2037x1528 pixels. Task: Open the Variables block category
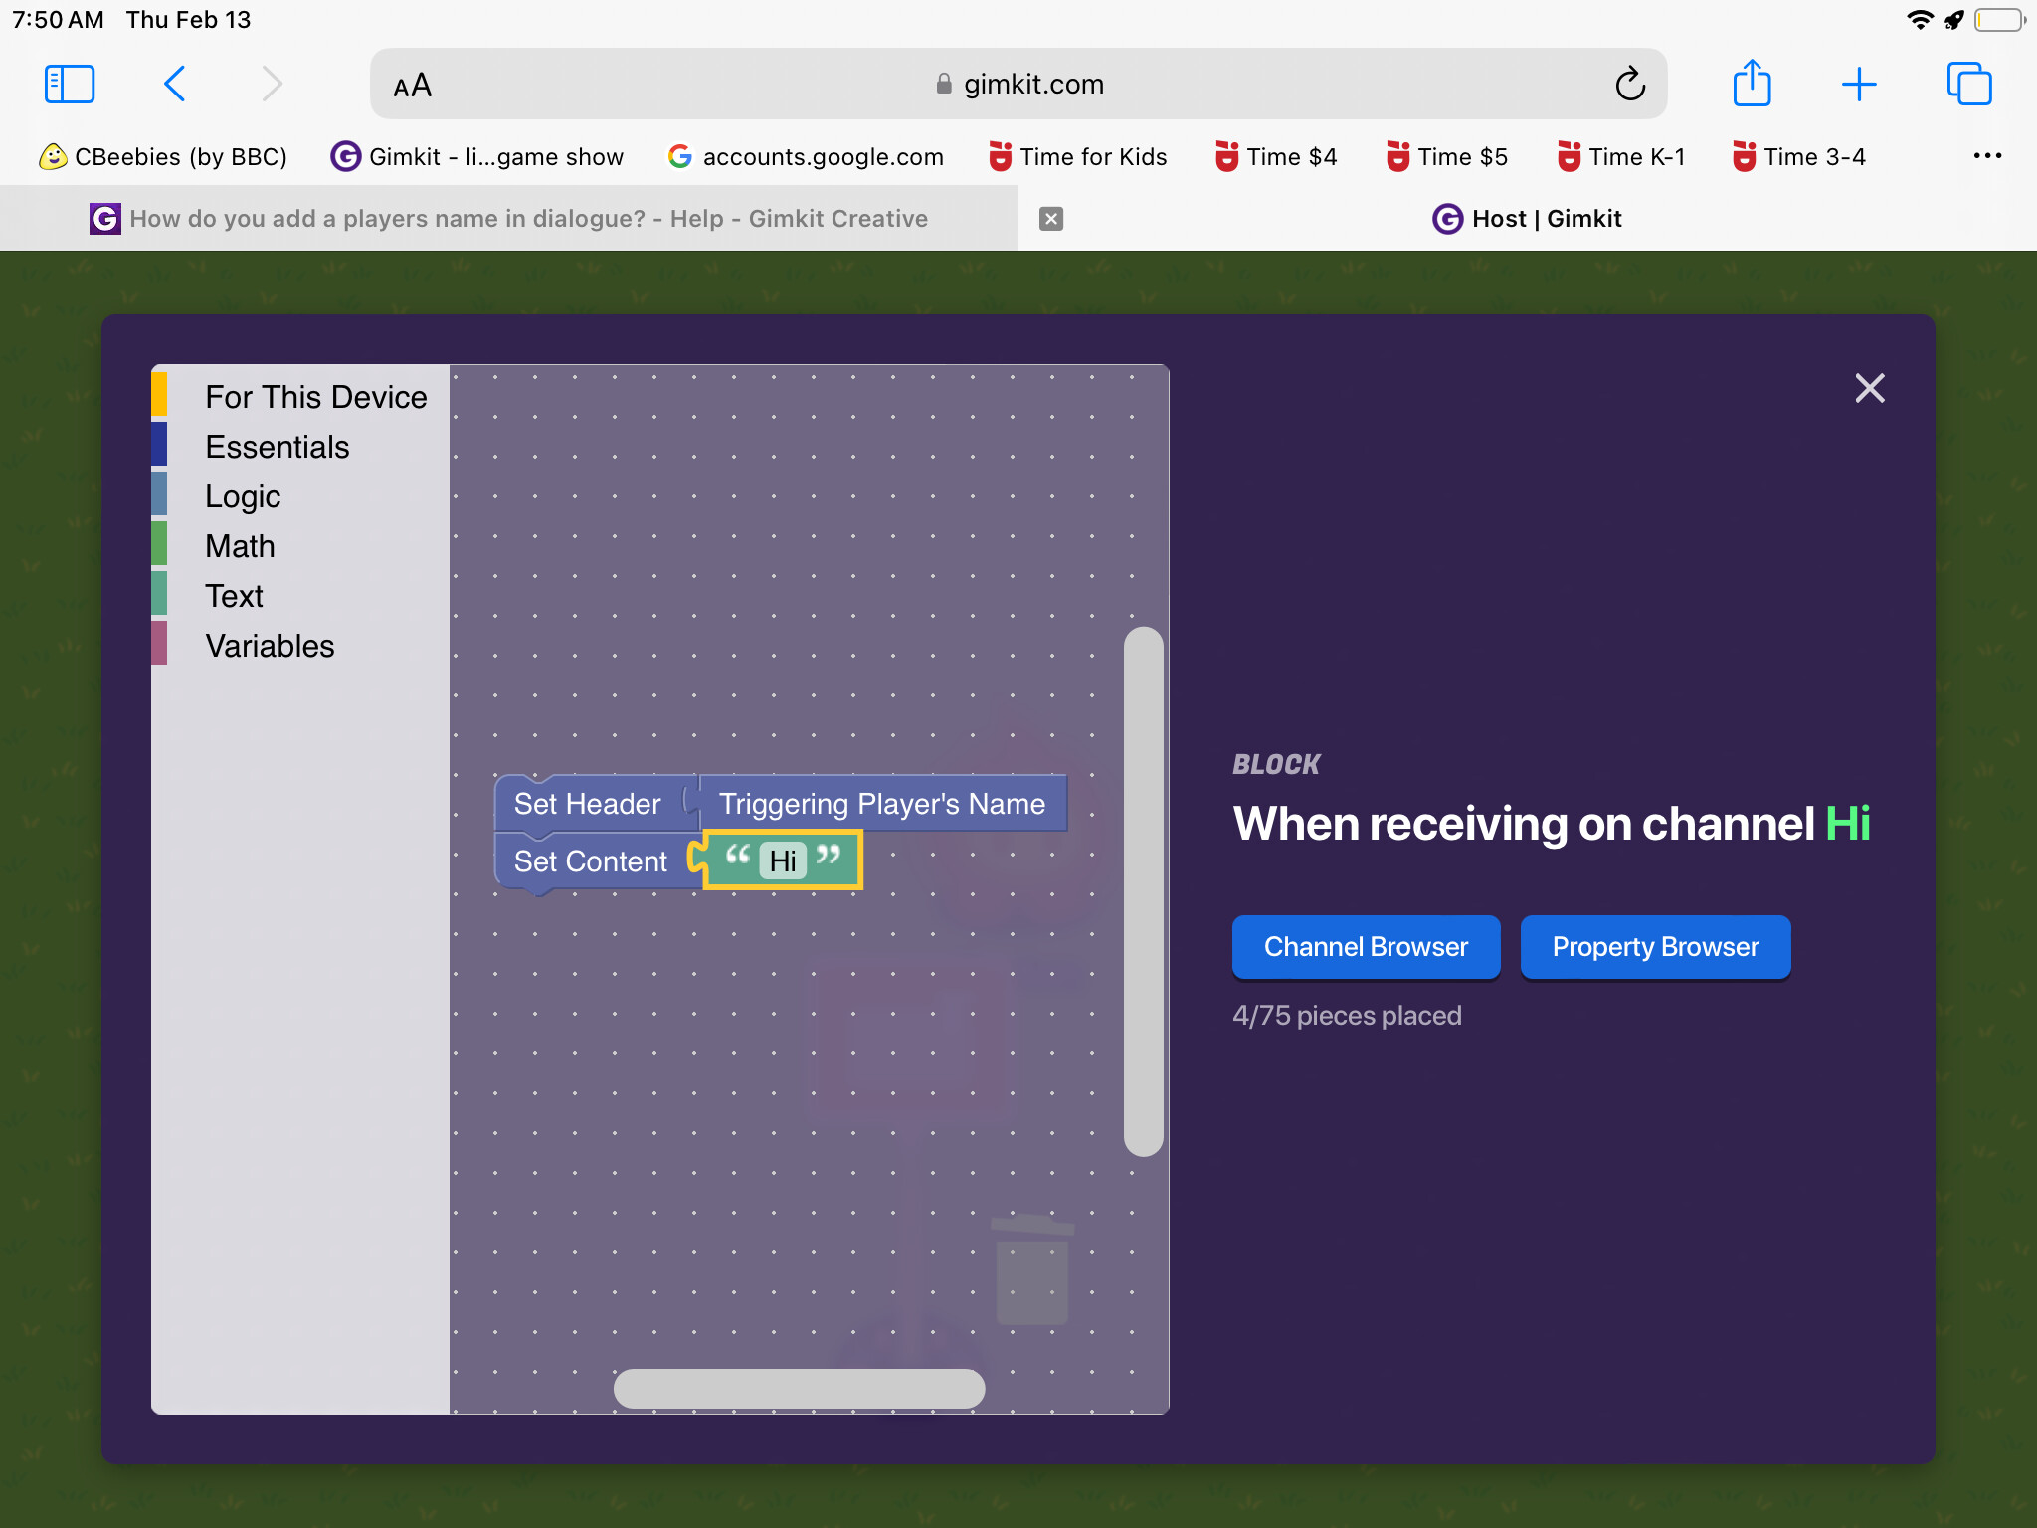point(270,645)
